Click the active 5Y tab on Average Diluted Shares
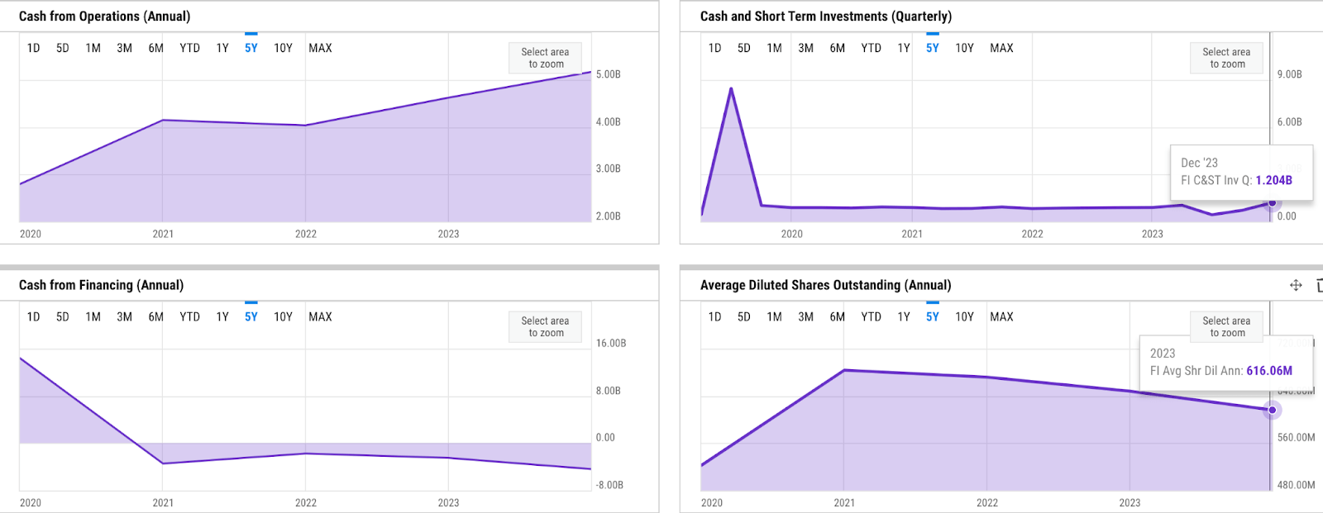The height and width of the screenshot is (513, 1323). pyautogui.click(x=932, y=316)
